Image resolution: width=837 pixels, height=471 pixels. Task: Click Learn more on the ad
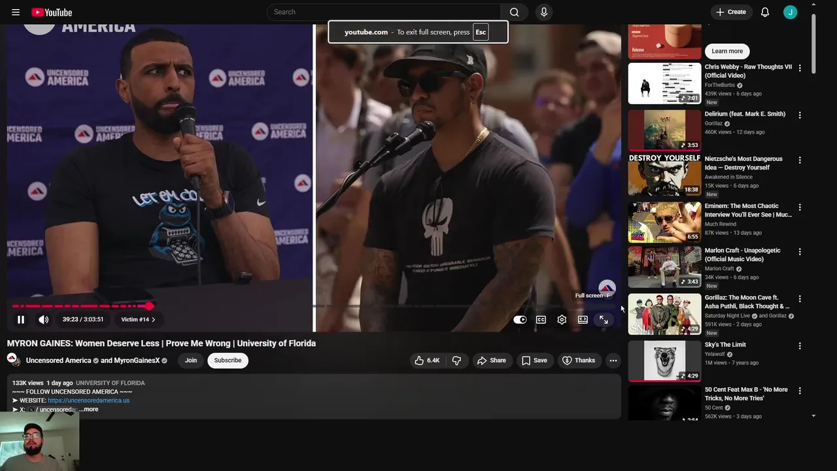727,51
